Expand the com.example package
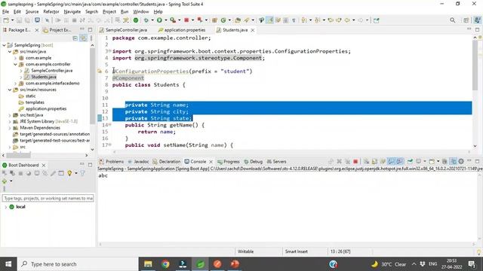 point(15,58)
